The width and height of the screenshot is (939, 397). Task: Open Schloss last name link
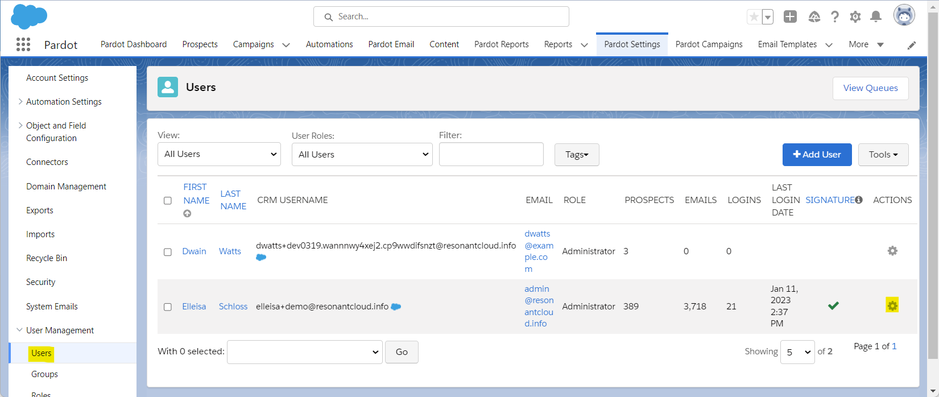233,307
